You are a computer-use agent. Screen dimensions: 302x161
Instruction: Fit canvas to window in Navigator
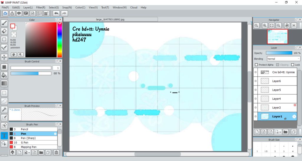[272, 25]
